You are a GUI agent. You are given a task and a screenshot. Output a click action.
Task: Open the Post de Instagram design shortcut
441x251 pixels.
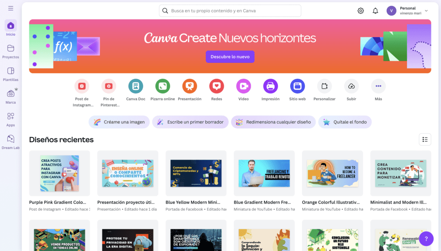(x=82, y=86)
